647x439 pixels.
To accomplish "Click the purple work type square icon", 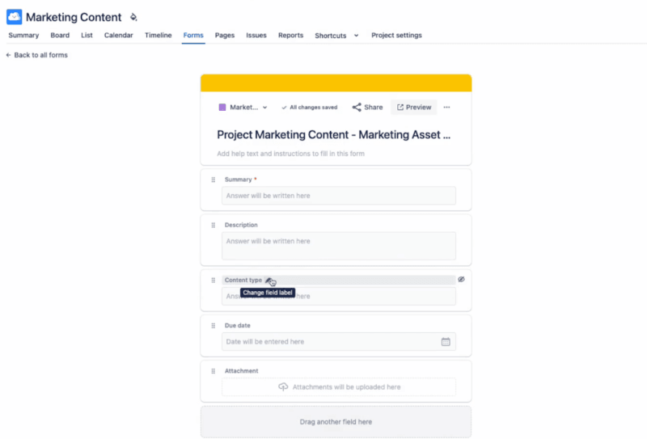I will click(x=222, y=108).
